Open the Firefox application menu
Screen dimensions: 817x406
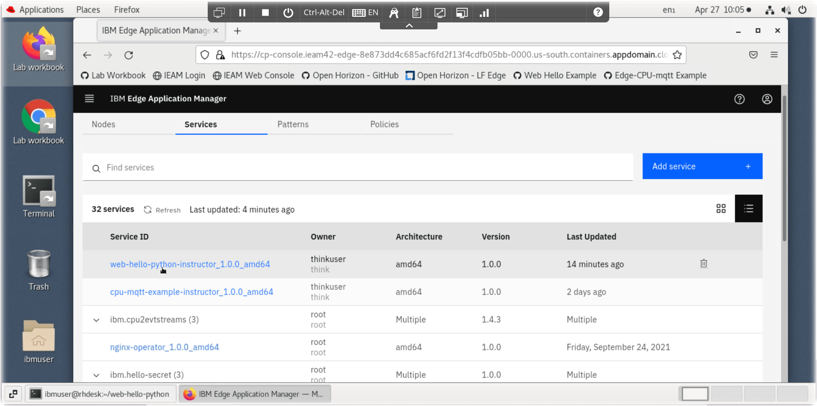[x=774, y=55]
